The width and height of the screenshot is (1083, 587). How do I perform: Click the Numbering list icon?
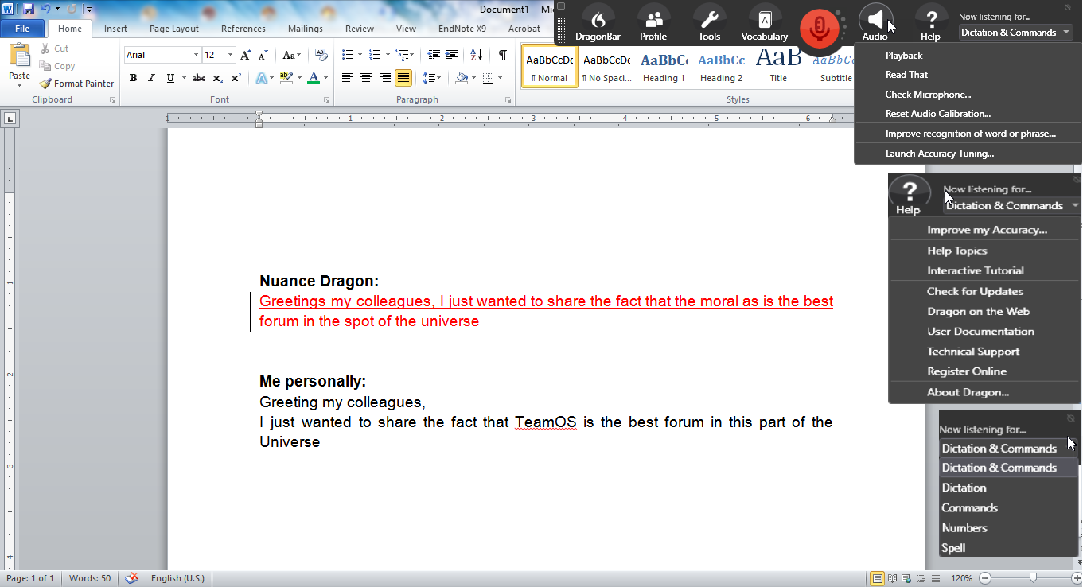(x=375, y=55)
